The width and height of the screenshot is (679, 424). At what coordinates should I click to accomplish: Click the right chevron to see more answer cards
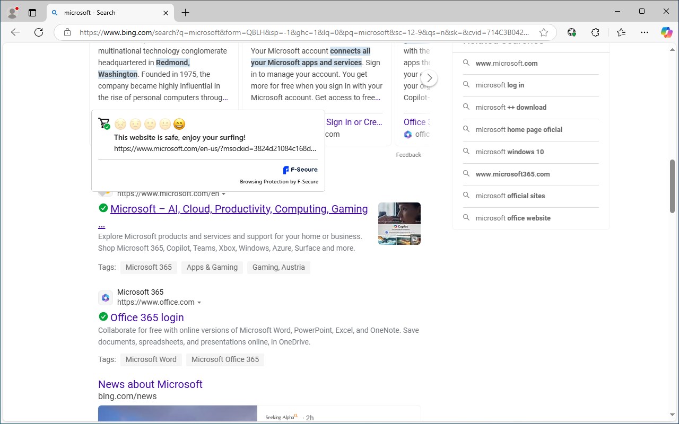429,77
